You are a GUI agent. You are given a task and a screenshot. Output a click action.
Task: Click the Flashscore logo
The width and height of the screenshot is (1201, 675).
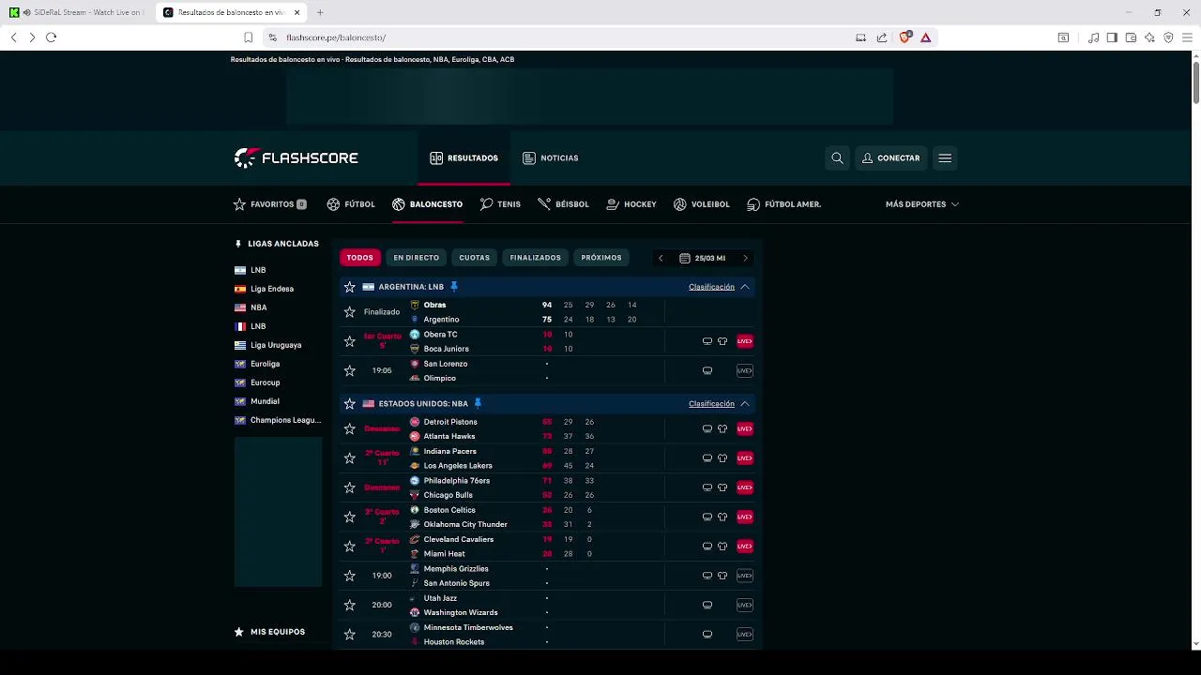[x=296, y=158]
